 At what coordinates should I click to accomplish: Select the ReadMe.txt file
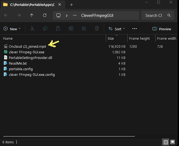pyautogui.click(x=18, y=63)
